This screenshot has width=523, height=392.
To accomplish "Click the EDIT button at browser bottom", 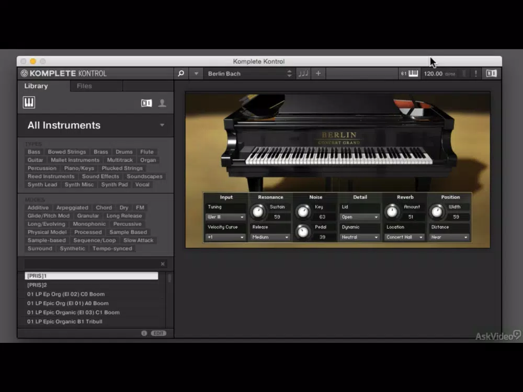I will [x=158, y=333].
